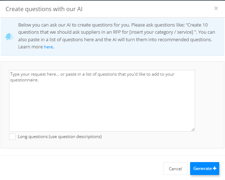225x180 pixels.
Task: Click the blue info banner text
Action: (117, 36)
